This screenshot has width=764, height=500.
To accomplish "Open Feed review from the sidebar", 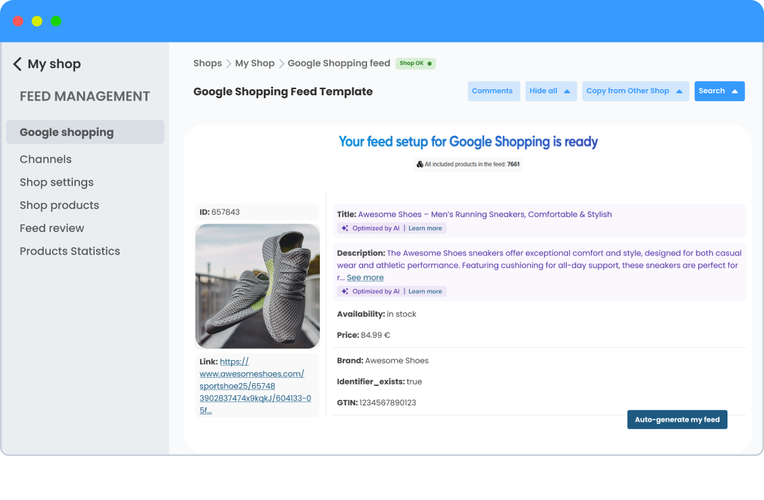I will coord(51,228).
